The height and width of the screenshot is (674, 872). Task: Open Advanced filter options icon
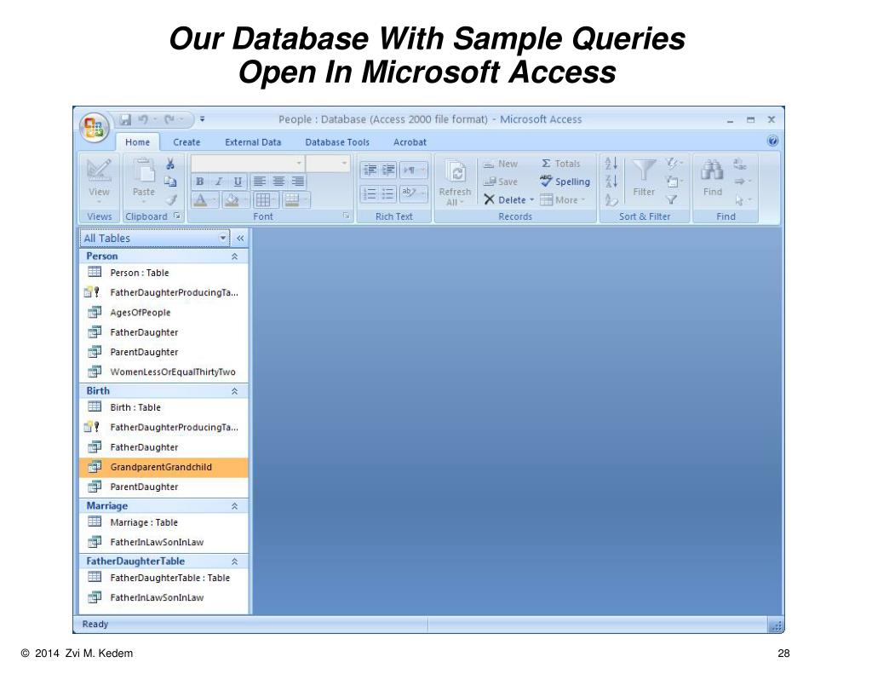point(674,181)
